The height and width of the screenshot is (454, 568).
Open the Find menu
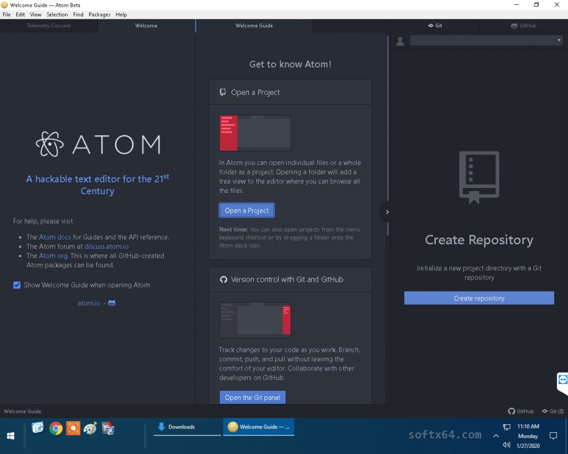pyautogui.click(x=78, y=14)
